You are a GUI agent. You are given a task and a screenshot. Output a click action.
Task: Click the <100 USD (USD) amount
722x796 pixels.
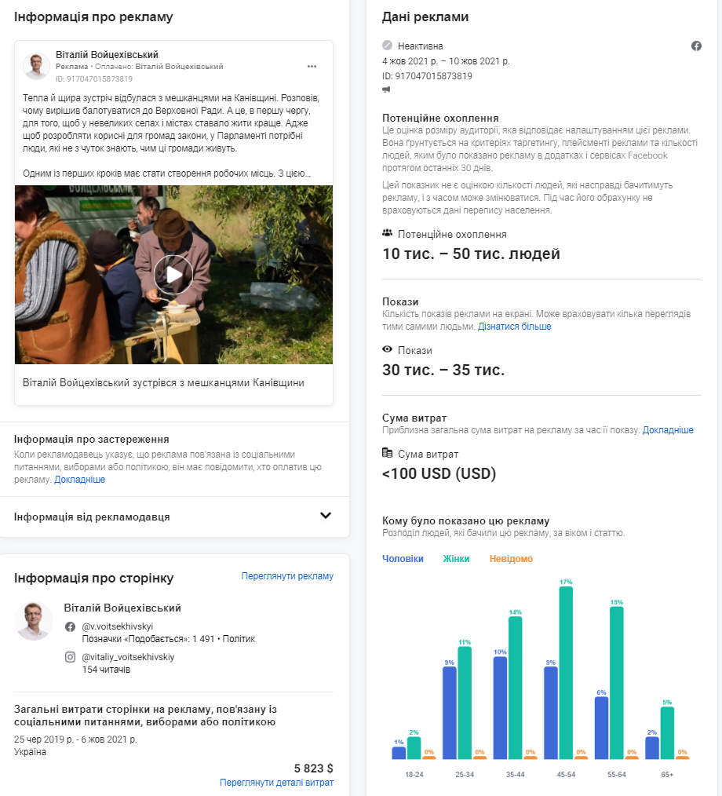point(439,473)
